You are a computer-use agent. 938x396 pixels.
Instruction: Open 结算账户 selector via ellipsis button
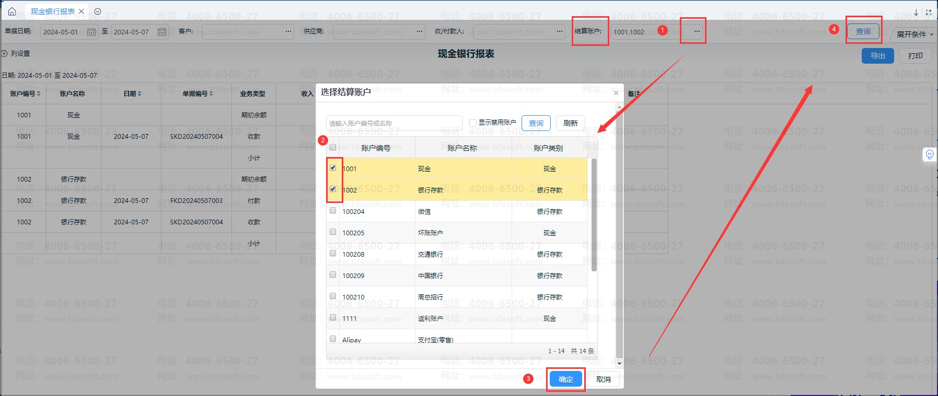[697, 31]
